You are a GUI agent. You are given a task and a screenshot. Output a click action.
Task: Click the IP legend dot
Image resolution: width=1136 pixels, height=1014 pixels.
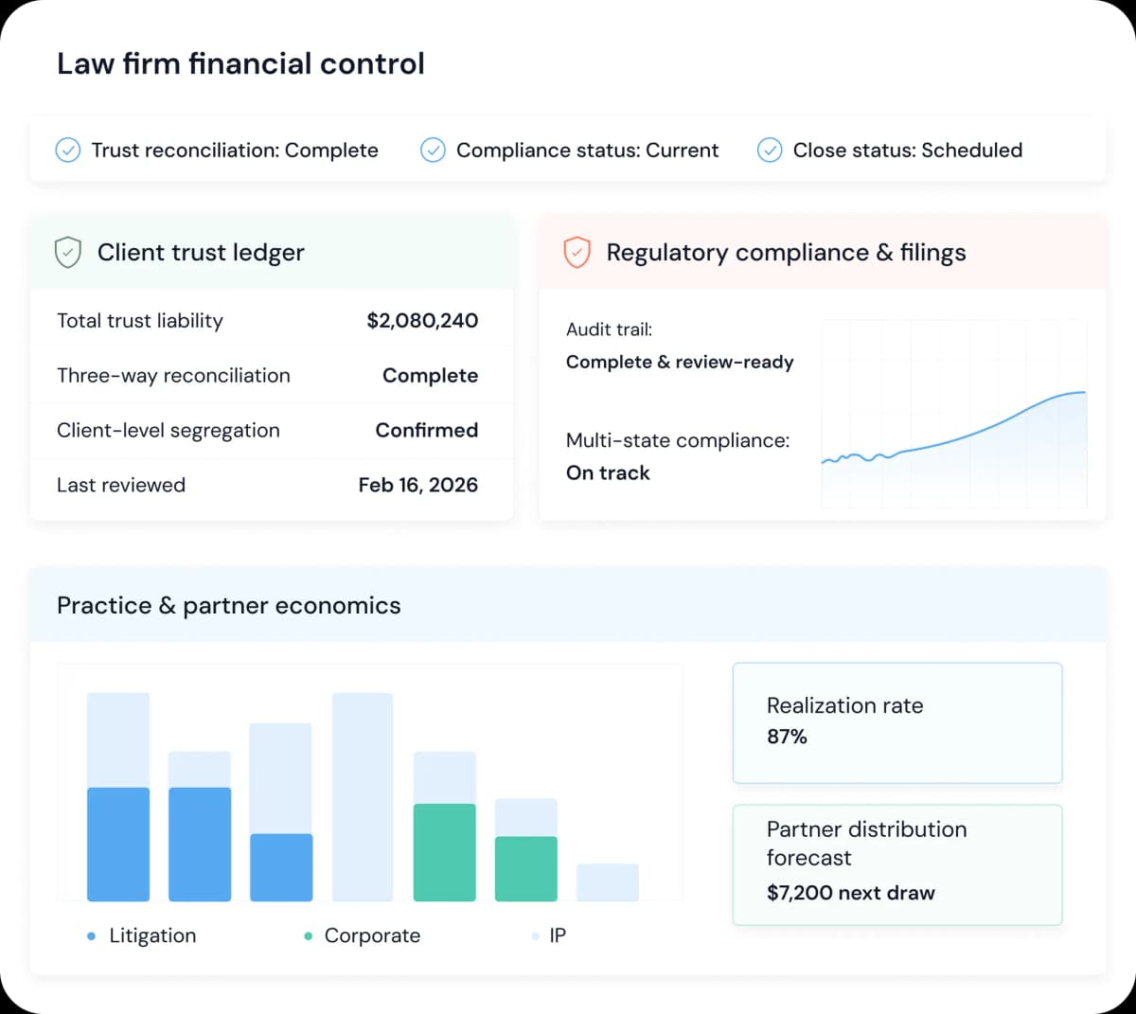pos(535,935)
